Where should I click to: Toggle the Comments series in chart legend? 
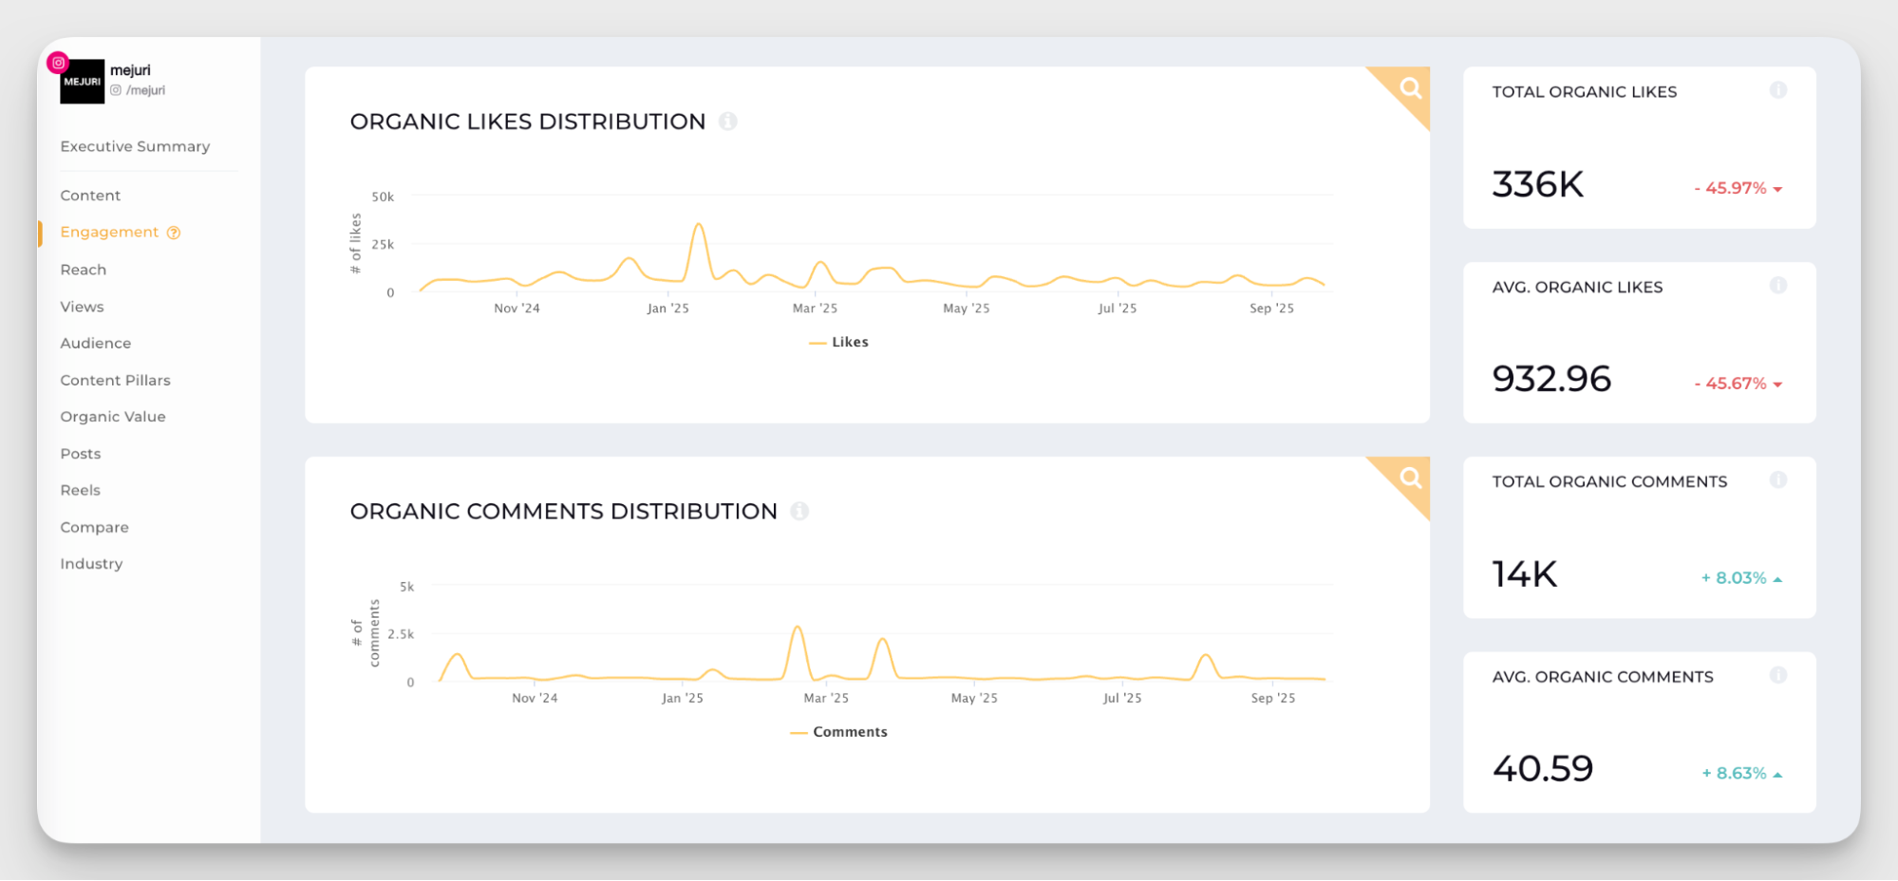(839, 732)
